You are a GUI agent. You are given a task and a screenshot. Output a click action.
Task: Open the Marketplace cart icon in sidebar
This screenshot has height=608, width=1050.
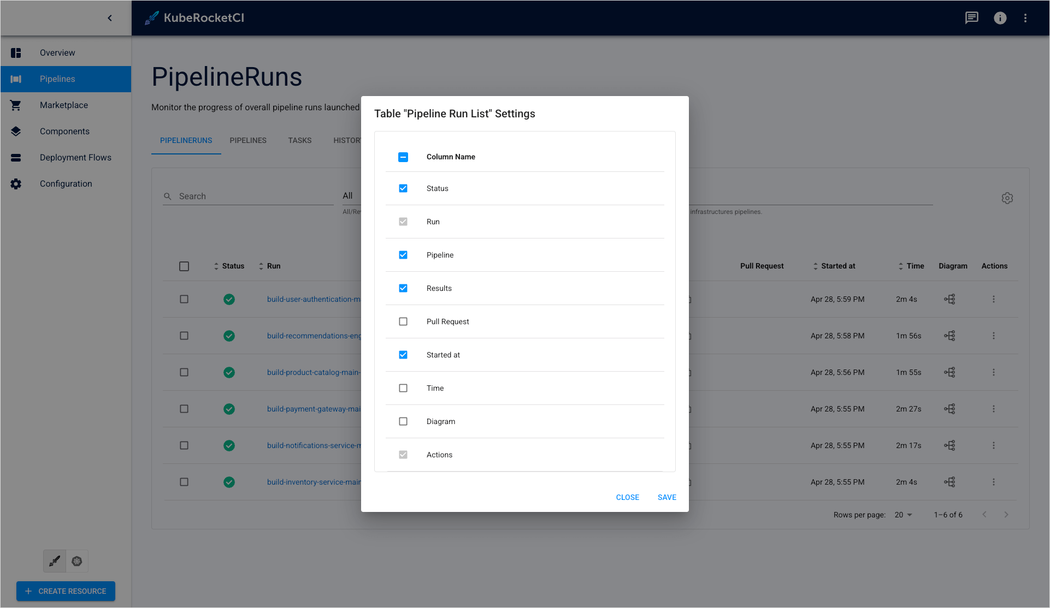pos(16,105)
